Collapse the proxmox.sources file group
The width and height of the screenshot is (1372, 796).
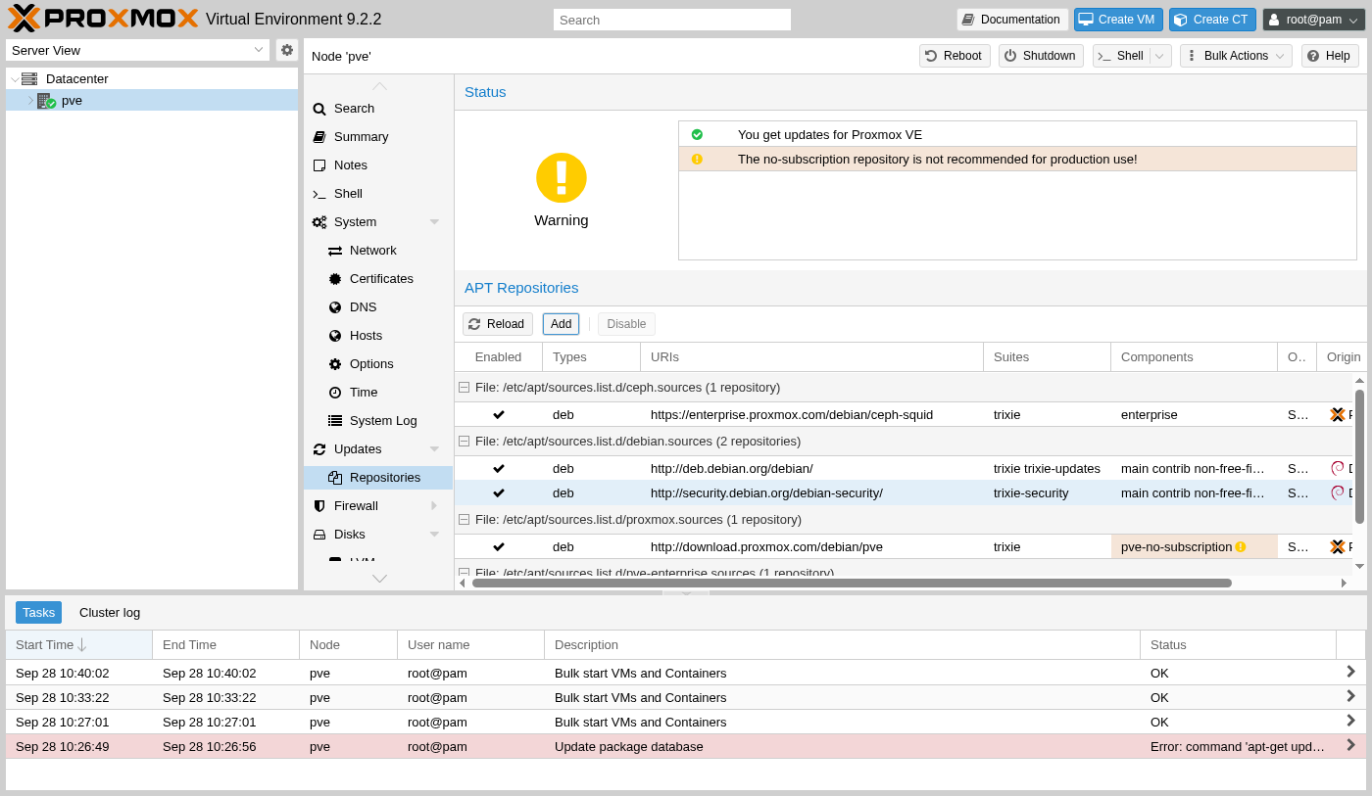pyautogui.click(x=465, y=520)
